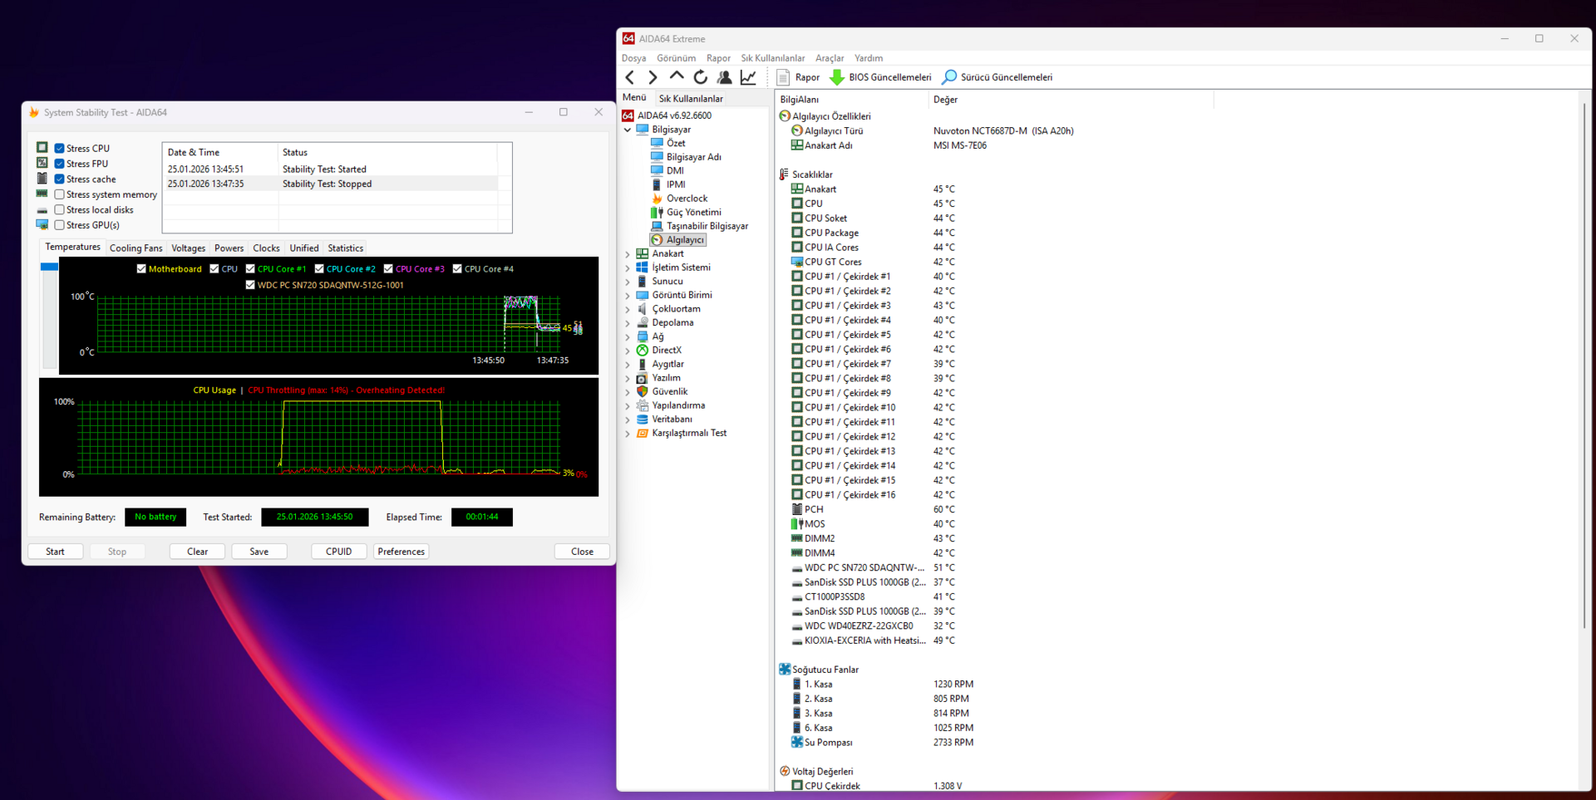
Task: Toggle Motherboard graph checkbox
Action: pyautogui.click(x=141, y=268)
